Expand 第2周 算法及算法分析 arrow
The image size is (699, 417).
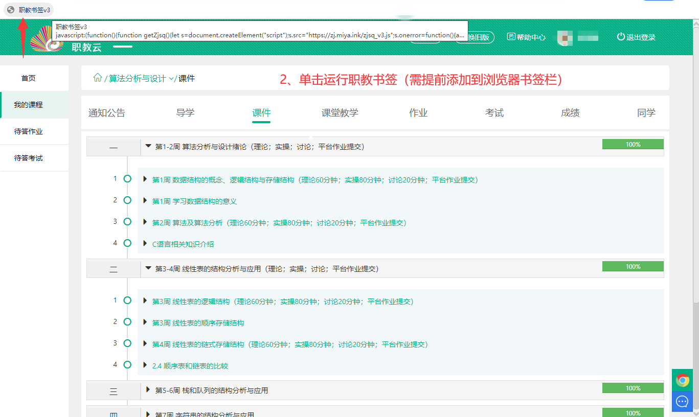click(x=145, y=222)
